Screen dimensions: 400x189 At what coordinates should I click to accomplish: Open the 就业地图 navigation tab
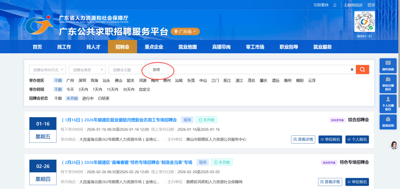(x=187, y=47)
